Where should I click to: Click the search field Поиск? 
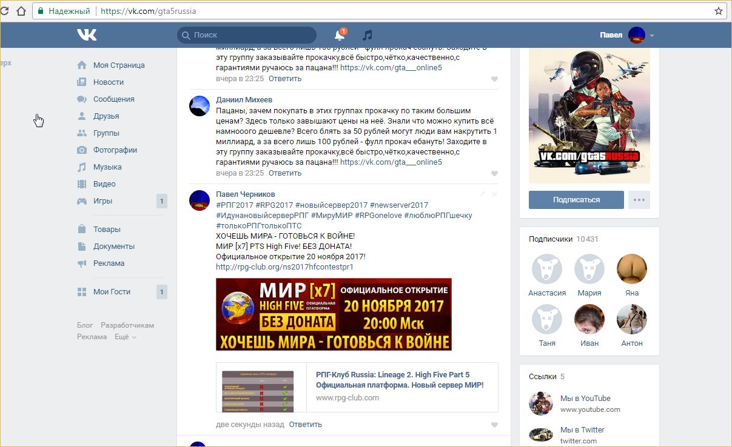247,35
